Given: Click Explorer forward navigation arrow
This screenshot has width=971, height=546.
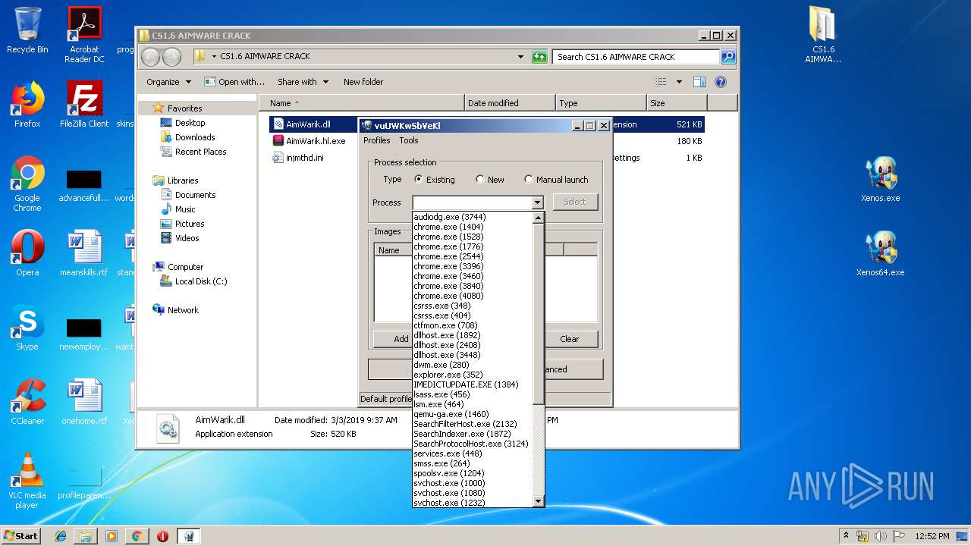Looking at the screenshot, I should pos(172,57).
